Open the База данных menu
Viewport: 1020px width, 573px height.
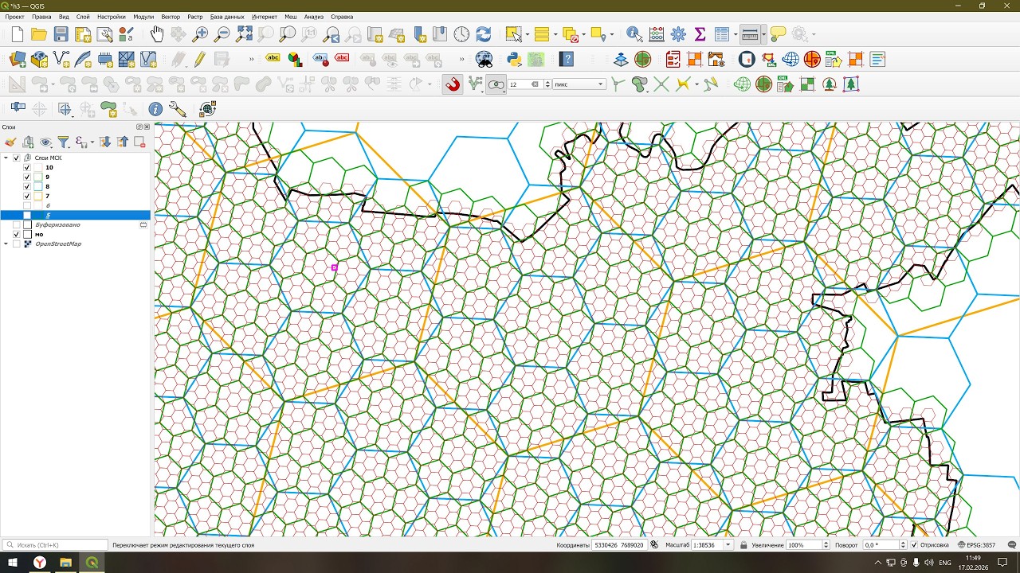pyautogui.click(x=227, y=17)
